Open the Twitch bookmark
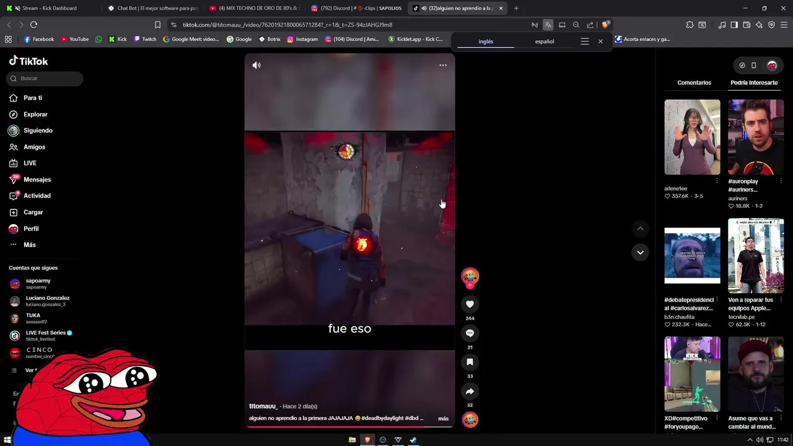 tap(146, 39)
